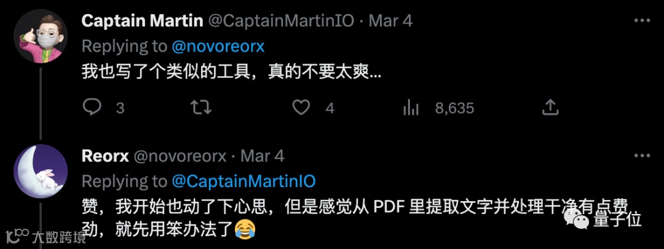This screenshot has width=664, height=249.
Task: Retweet Captain Martin's post
Action: (200, 108)
